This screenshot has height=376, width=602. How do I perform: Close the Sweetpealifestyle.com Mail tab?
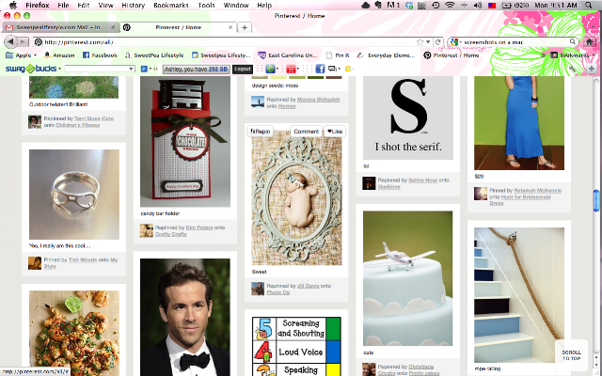click(x=113, y=27)
